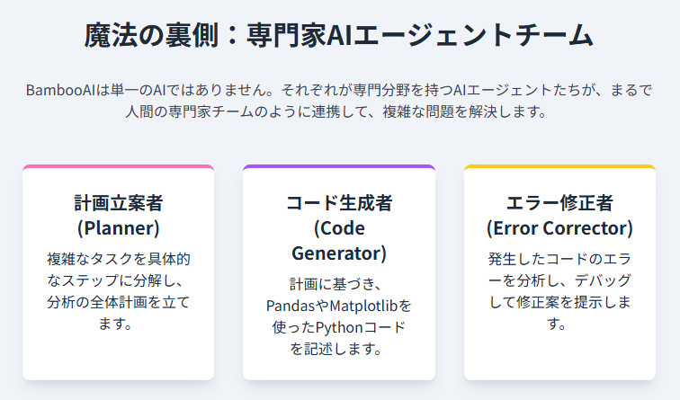Click the 'エラー修正者' card title

(x=559, y=202)
